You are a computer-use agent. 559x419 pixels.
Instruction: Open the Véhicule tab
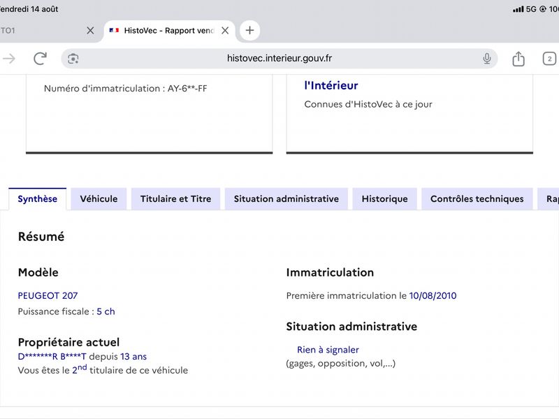pyautogui.click(x=99, y=199)
